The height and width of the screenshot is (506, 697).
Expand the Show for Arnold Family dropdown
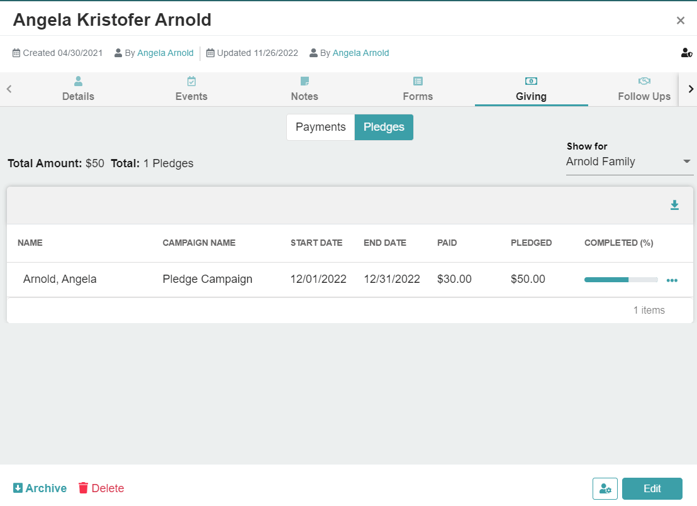coord(630,162)
